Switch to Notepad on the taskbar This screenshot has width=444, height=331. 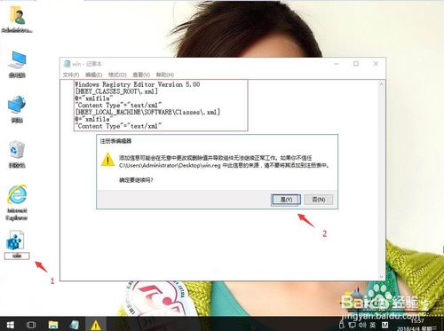tap(74, 325)
